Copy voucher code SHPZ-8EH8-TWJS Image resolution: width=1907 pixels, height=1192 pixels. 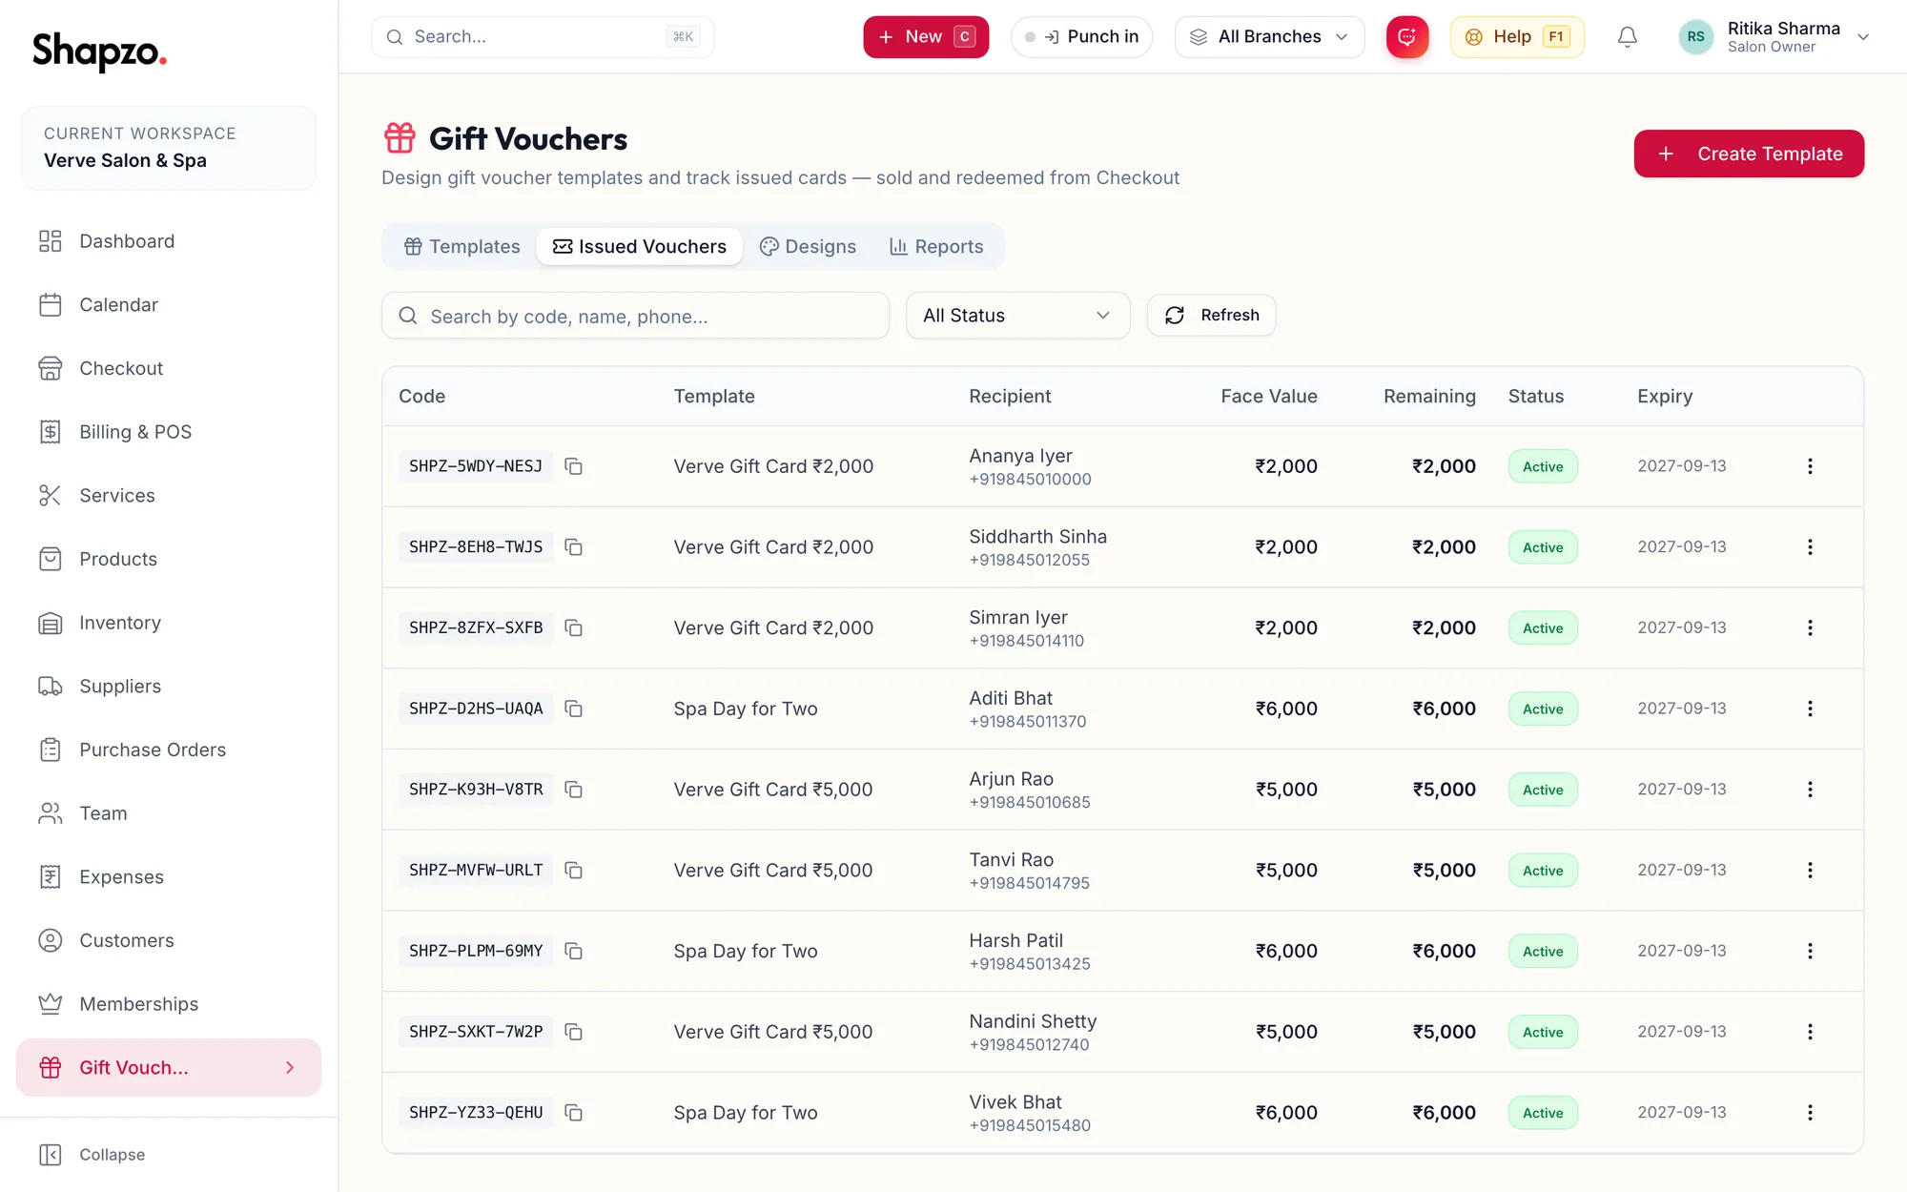(x=573, y=547)
